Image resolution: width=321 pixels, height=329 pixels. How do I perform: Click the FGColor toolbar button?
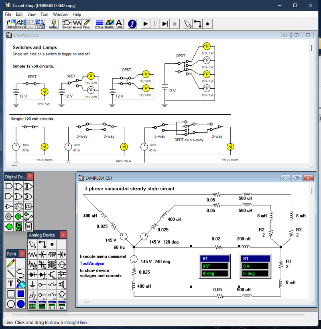109,24
